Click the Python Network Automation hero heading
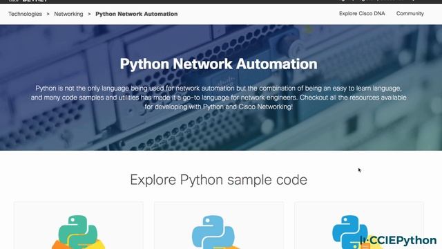Viewport: 442px width, 249px height. click(x=218, y=64)
